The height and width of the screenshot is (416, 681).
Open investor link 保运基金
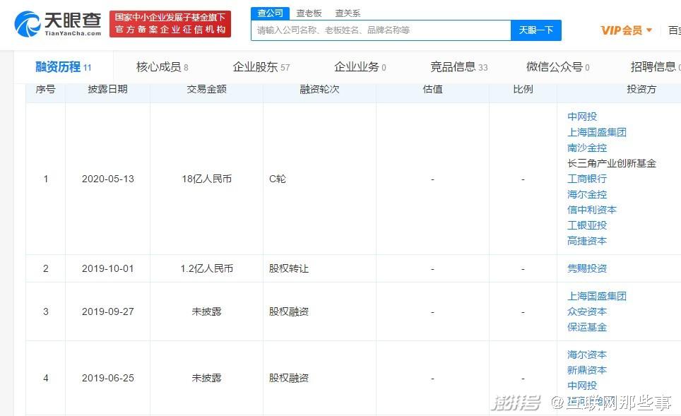pos(587,327)
